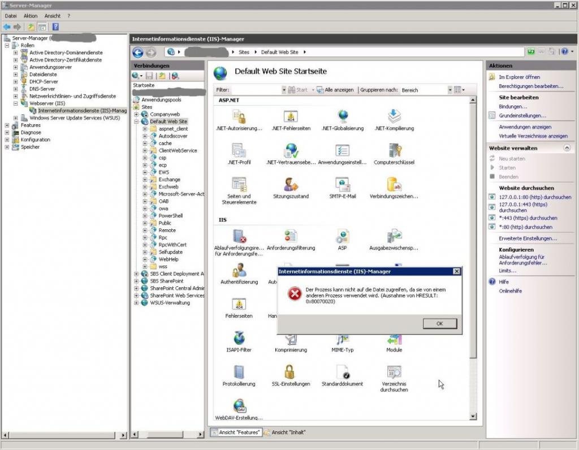Click Virtuelle Verzeichnisse anzeigen link
The height and width of the screenshot is (450, 579).
pyautogui.click(x=533, y=136)
